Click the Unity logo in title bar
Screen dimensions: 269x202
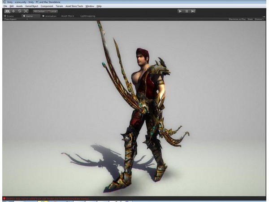click(x=4, y=2)
